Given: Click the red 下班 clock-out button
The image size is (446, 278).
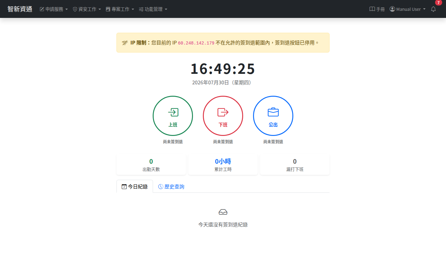Looking at the screenshot, I should (x=223, y=116).
